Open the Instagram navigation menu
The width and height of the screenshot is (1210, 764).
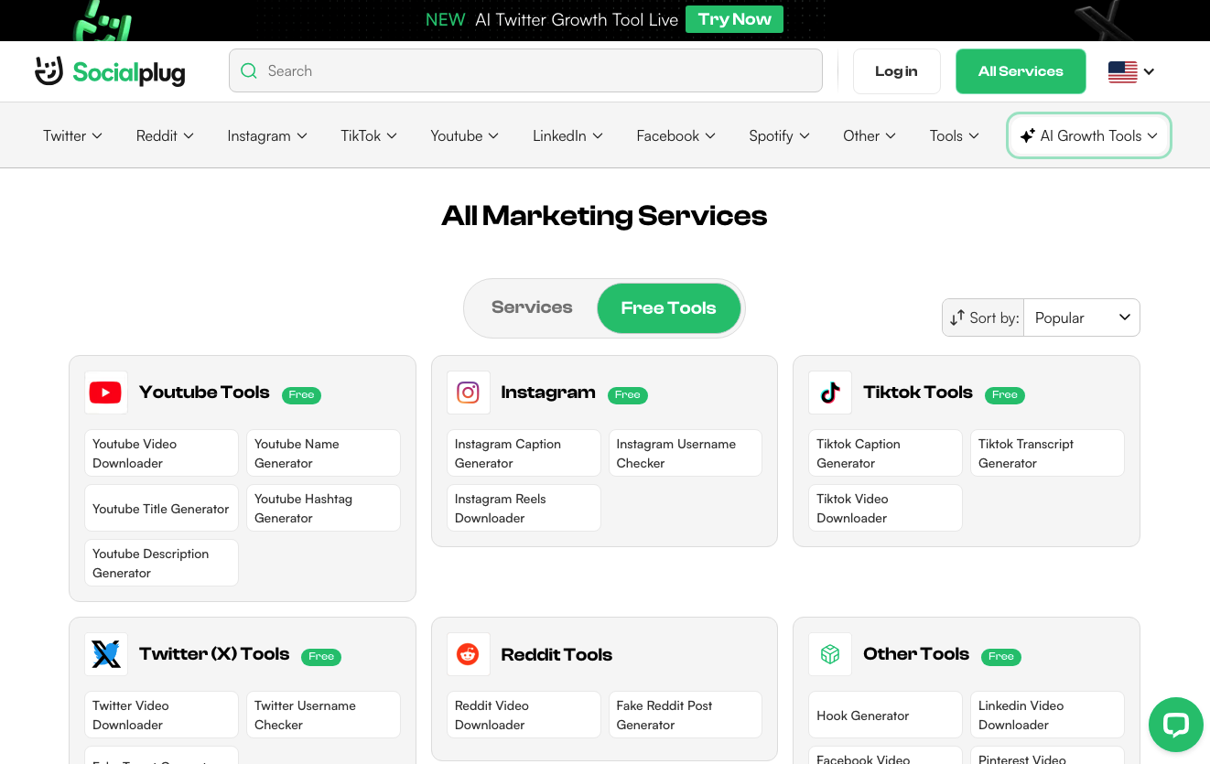[266, 135]
